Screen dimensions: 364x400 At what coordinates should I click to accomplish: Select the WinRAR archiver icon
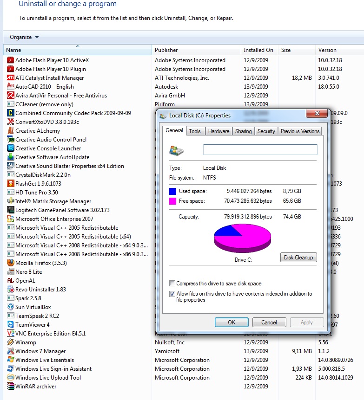pos(11,386)
